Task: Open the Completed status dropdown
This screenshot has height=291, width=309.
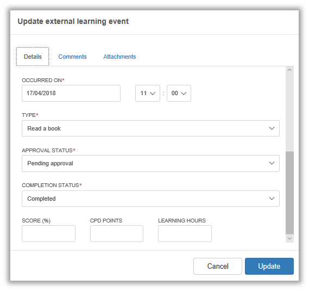Action: [x=150, y=199]
